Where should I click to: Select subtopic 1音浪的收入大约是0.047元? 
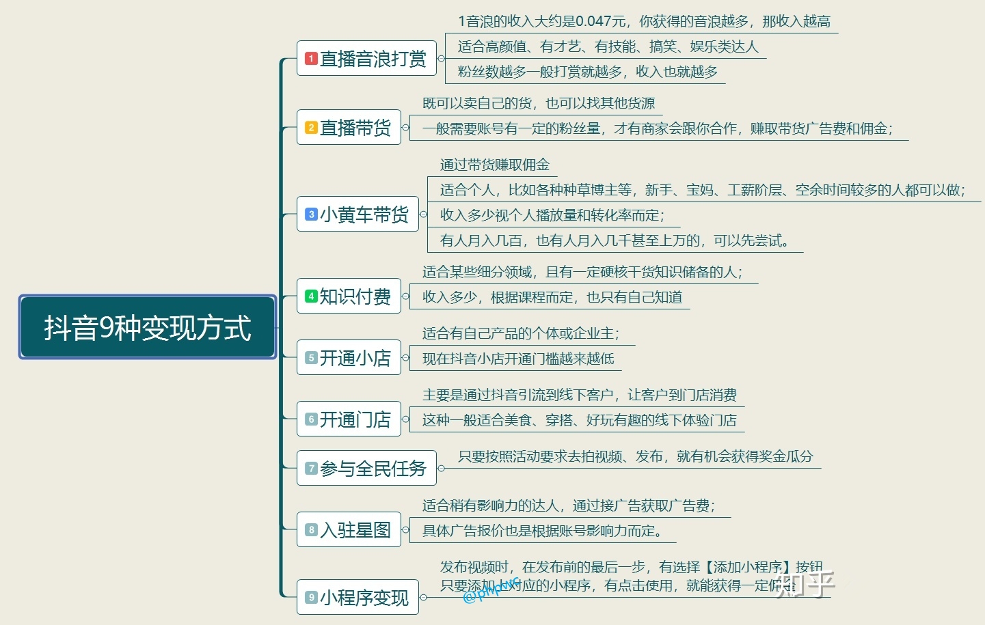click(x=645, y=22)
